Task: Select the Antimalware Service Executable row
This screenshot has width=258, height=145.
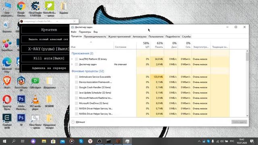Action: [x=150, y=77]
